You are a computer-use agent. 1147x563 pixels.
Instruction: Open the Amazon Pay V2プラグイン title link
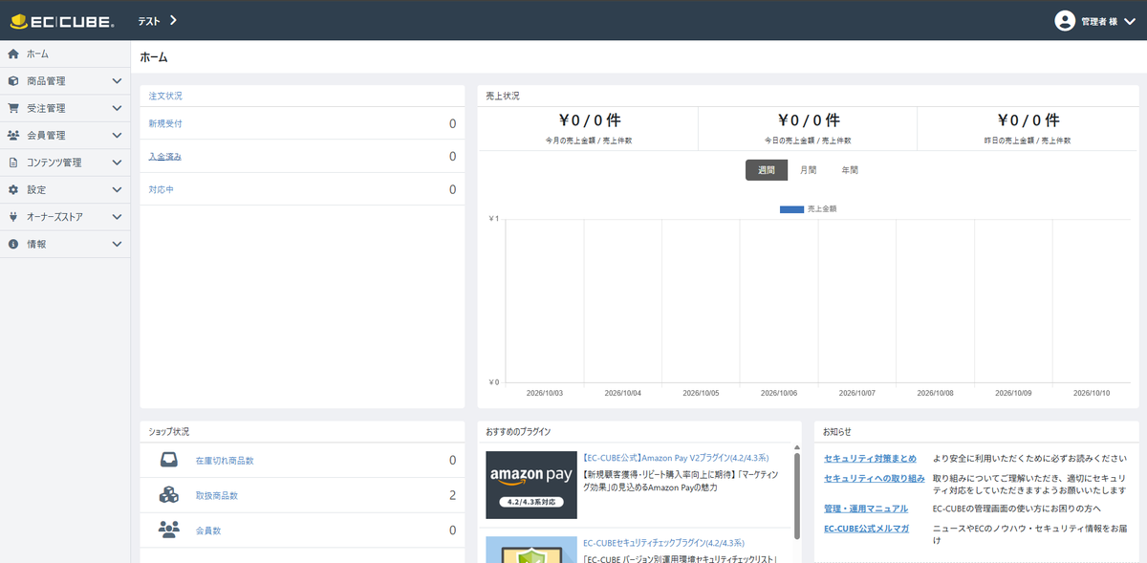tap(675, 458)
